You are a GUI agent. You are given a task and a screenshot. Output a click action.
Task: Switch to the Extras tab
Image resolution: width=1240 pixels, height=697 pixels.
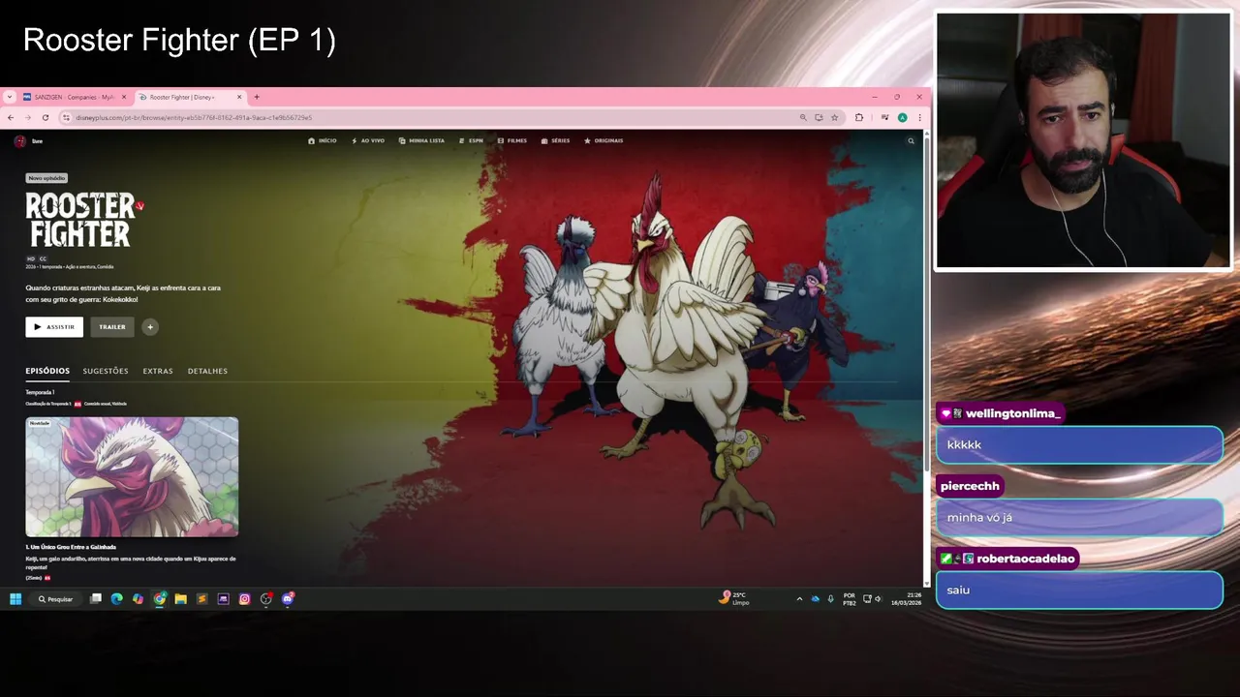coord(158,371)
